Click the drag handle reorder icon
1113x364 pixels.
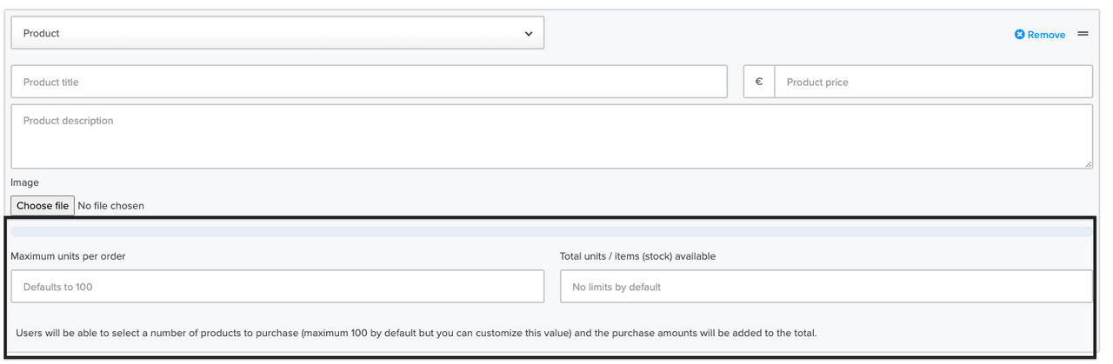(1083, 34)
